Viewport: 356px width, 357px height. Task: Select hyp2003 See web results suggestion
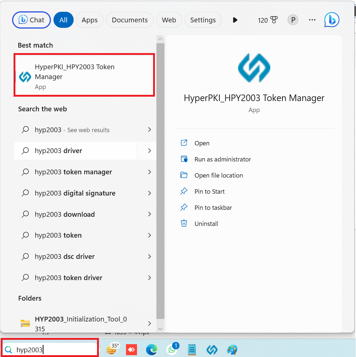point(76,130)
